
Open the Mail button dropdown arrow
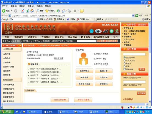tap(66, 11)
